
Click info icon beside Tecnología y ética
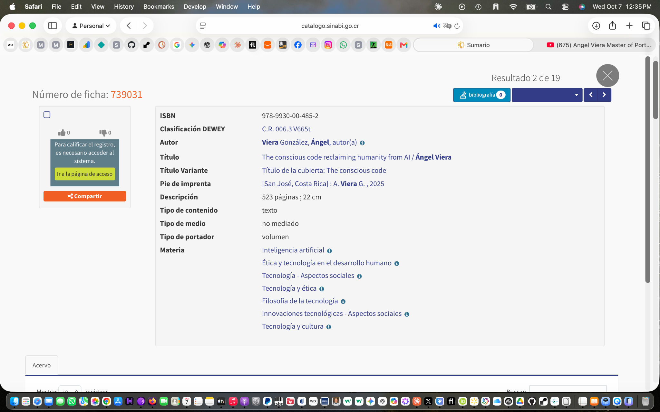pyautogui.click(x=322, y=289)
